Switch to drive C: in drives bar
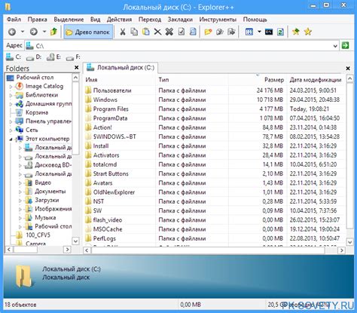The height and width of the screenshot is (313, 357). [14, 57]
